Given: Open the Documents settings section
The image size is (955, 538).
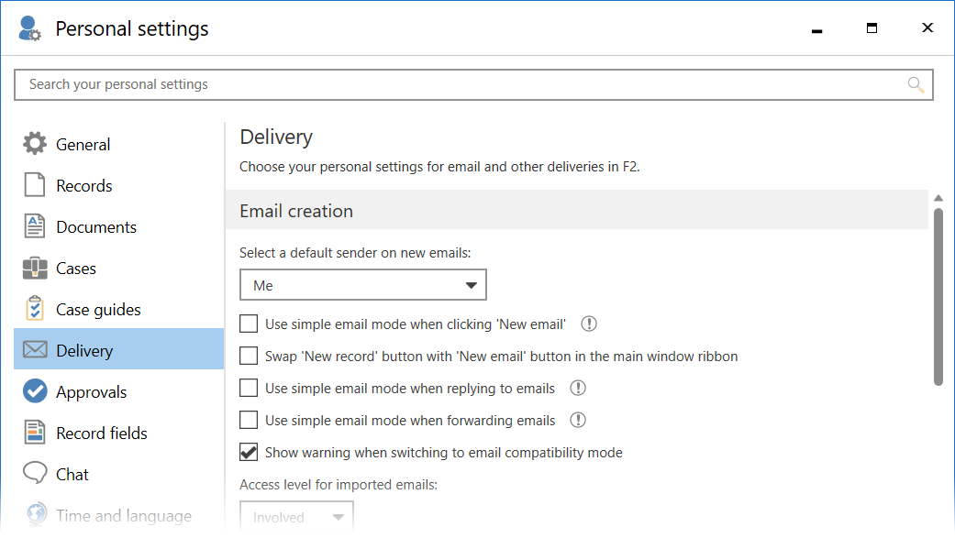Looking at the screenshot, I should click(x=118, y=227).
